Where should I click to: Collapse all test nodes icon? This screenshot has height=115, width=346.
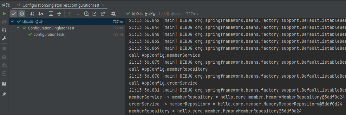point(59,14)
